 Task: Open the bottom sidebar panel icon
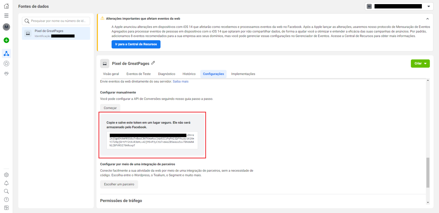[x=6, y=208]
